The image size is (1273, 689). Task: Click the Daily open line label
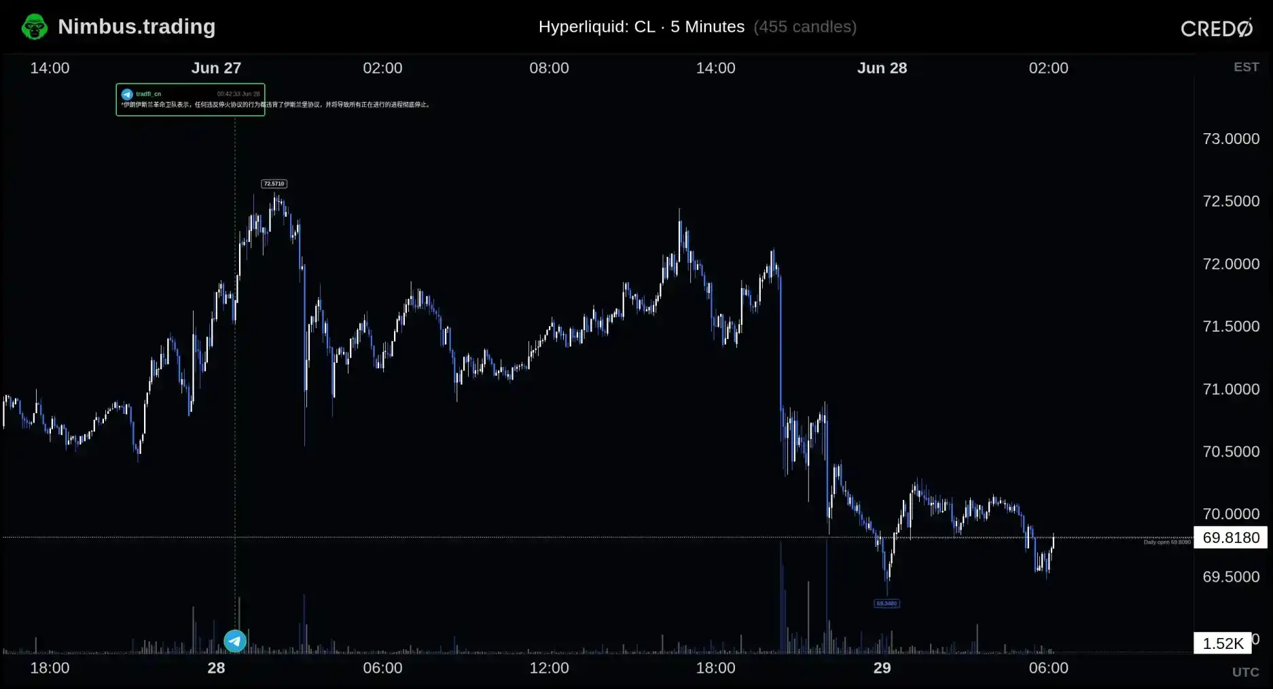(x=1167, y=542)
